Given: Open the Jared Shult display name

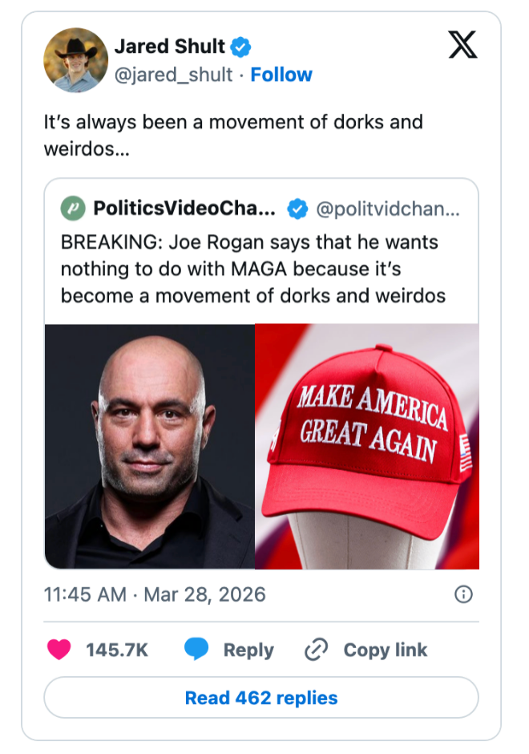Looking at the screenshot, I should coord(169,47).
